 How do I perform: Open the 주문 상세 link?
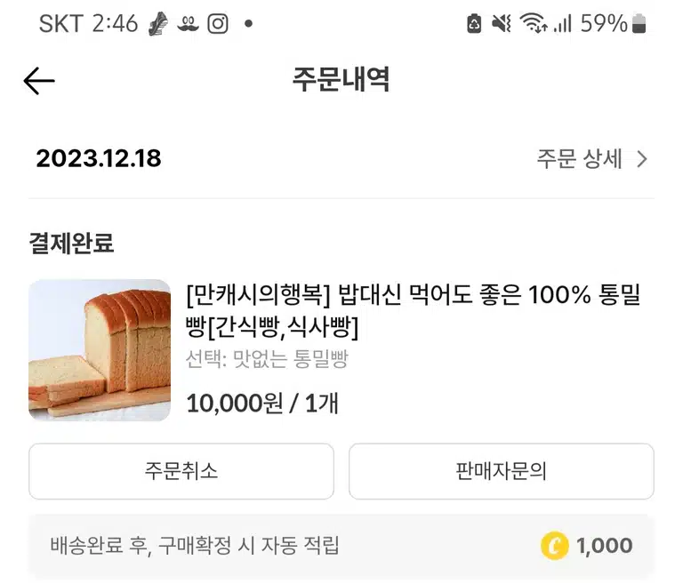coord(592,158)
